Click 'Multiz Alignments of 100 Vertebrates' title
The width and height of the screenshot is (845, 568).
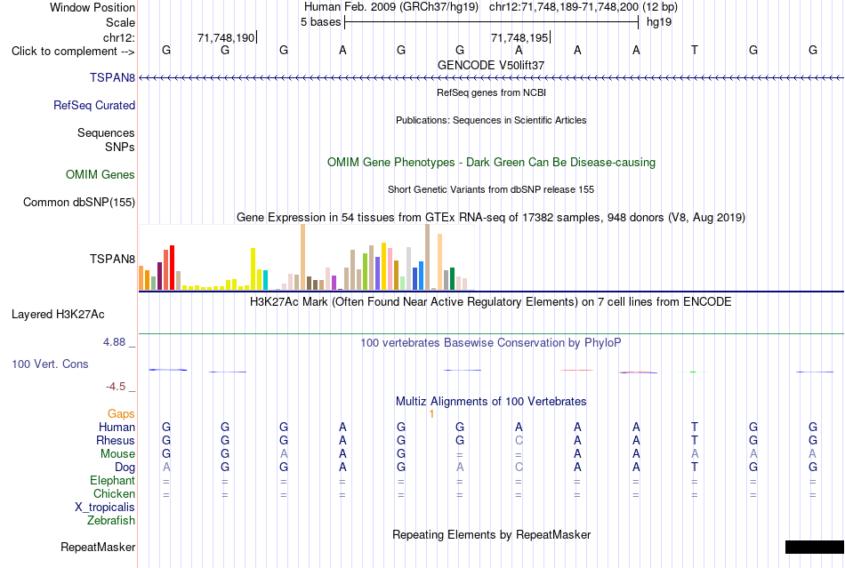pos(491,402)
